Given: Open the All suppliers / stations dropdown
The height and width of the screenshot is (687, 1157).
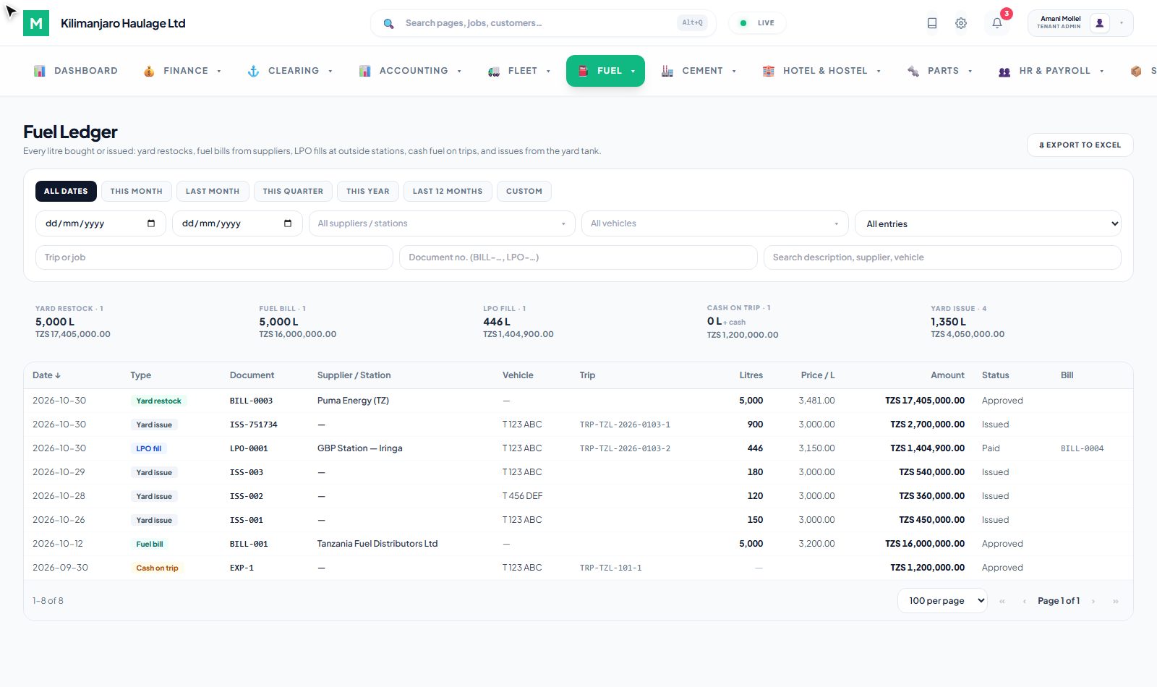Looking at the screenshot, I should click(x=442, y=223).
